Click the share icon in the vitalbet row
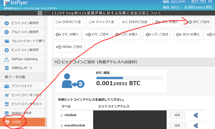The image size is (215, 129). coord(196,115)
